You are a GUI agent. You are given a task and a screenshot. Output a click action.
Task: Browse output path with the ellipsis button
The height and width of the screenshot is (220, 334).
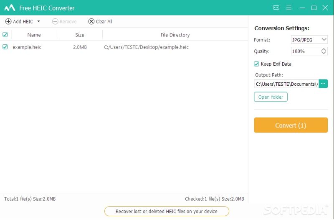[x=323, y=84]
